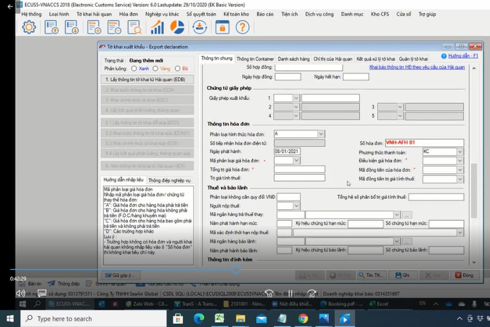The image size is (490, 327).
Task: Open the settings gear toolbar icon
Action: click(29, 27)
